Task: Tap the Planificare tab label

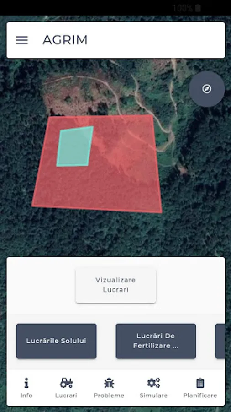Action: [200, 395]
